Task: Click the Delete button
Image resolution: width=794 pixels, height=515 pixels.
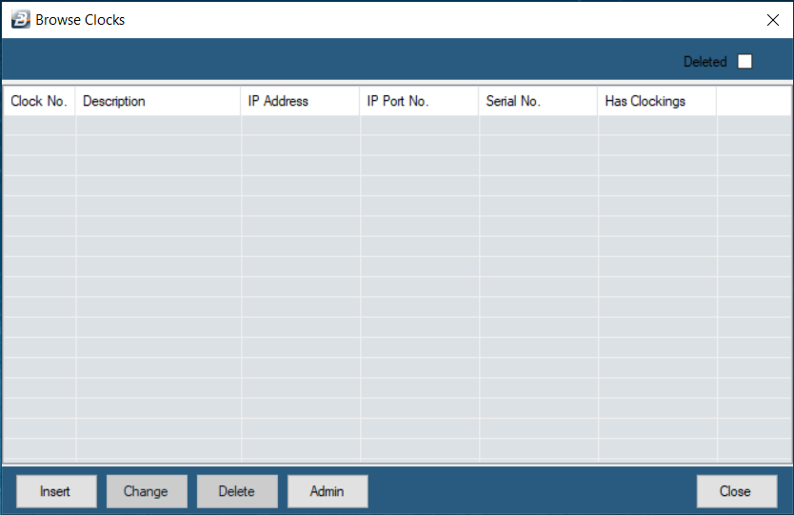Action: 237,491
